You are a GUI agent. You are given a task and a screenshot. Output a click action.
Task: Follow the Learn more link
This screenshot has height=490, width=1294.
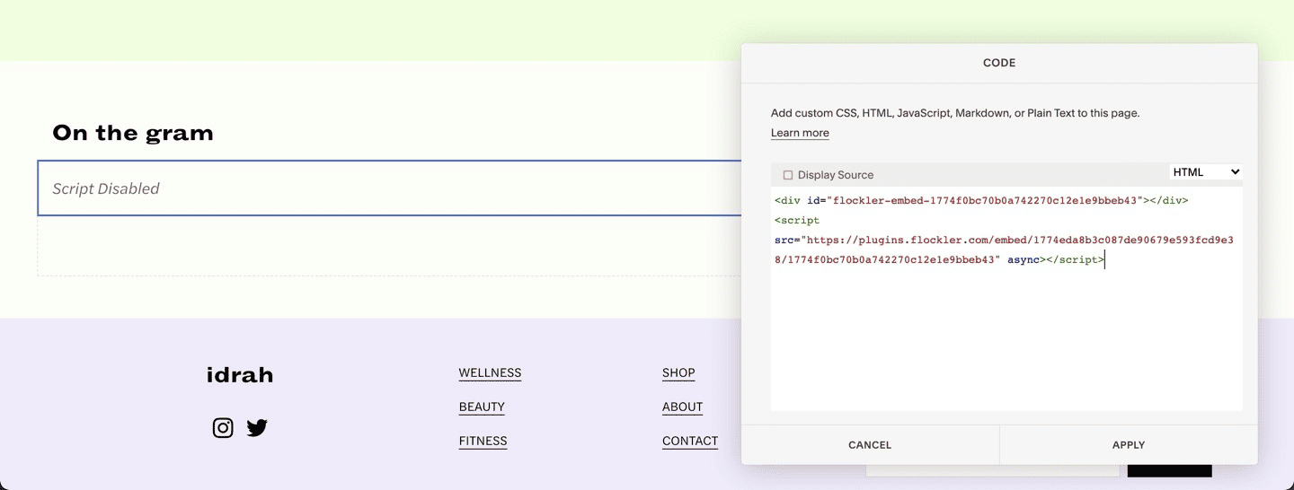click(800, 133)
